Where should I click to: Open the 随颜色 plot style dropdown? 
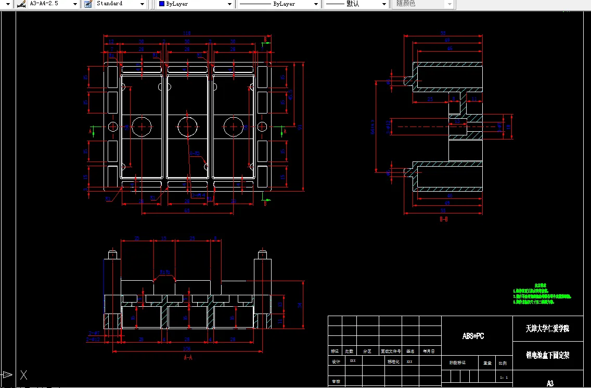click(449, 4)
